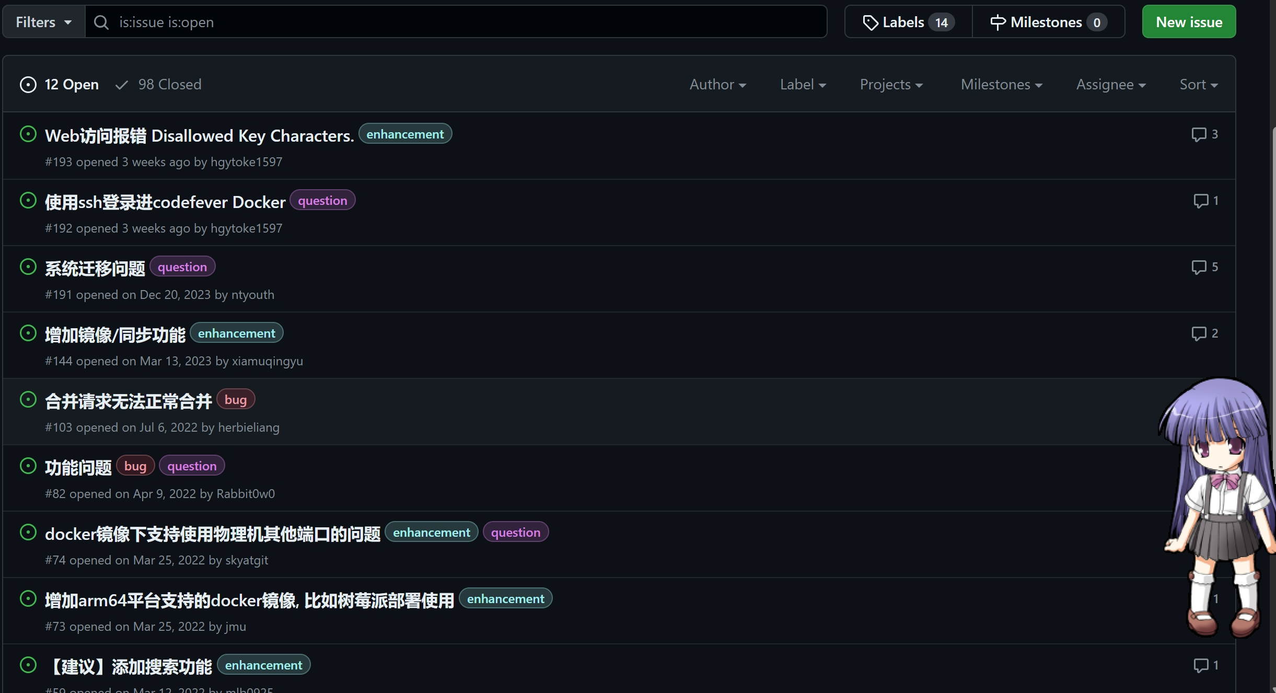The height and width of the screenshot is (693, 1276).
Task: Click open-status icon of issue #82
Action: (x=28, y=466)
